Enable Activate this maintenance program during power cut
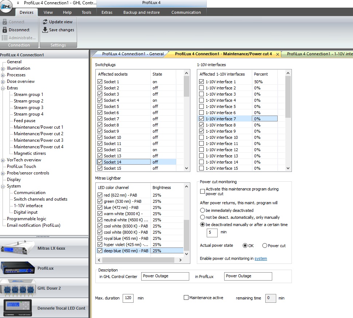The width and height of the screenshot is (353, 318). click(202, 191)
